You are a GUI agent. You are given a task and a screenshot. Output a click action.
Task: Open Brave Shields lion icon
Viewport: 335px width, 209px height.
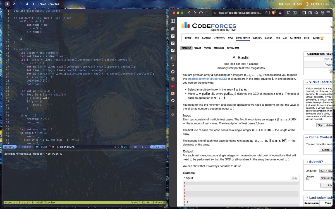pos(274,13)
